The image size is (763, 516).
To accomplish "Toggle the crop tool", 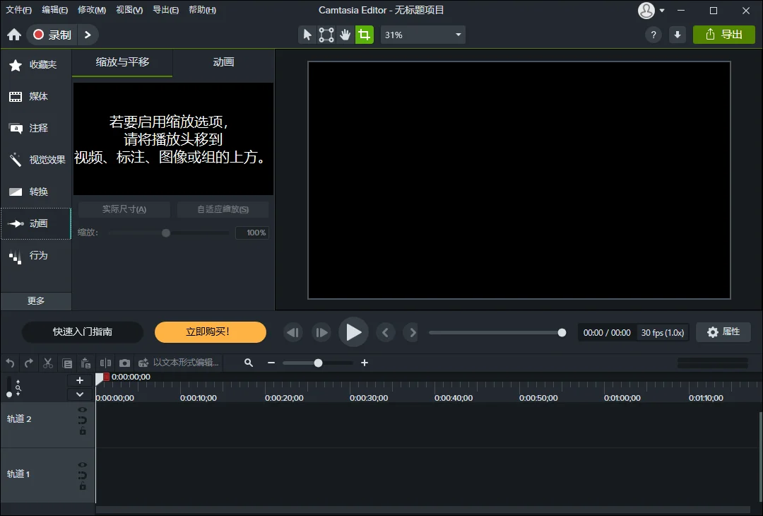I will click(x=364, y=35).
